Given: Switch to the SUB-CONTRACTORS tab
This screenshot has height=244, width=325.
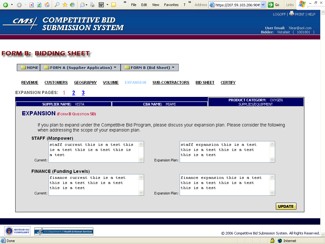Looking at the screenshot, I should tap(171, 83).
